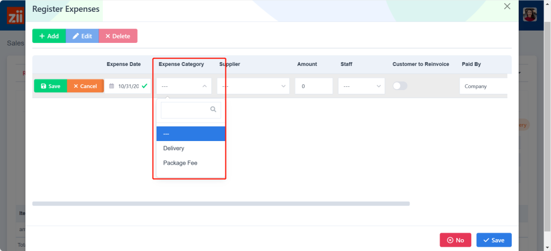Click the No button in footer
551x251 pixels.
(x=455, y=240)
